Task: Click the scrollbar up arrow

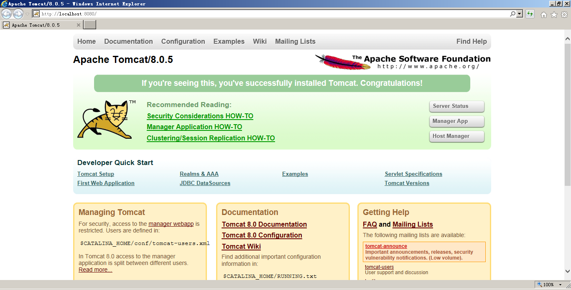Action: click(568, 39)
